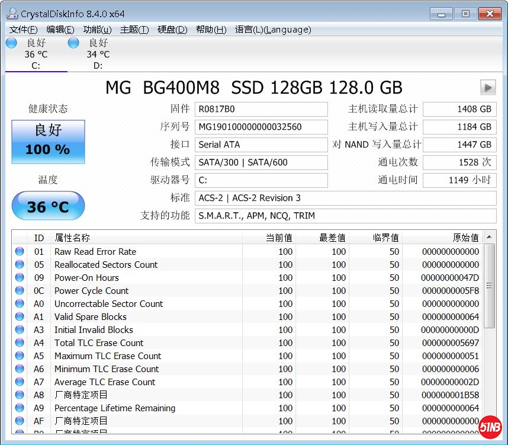This screenshot has width=508, height=445.
Task: Open the 语言(L)(Language) menu
Action: click(272, 30)
